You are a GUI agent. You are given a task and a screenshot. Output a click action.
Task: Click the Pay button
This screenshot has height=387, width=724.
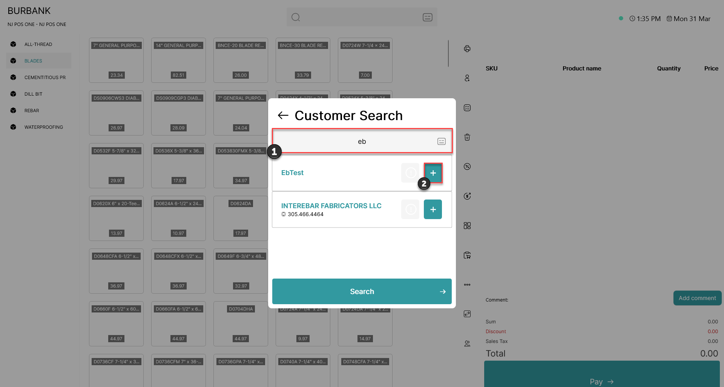pyautogui.click(x=602, y=374)
